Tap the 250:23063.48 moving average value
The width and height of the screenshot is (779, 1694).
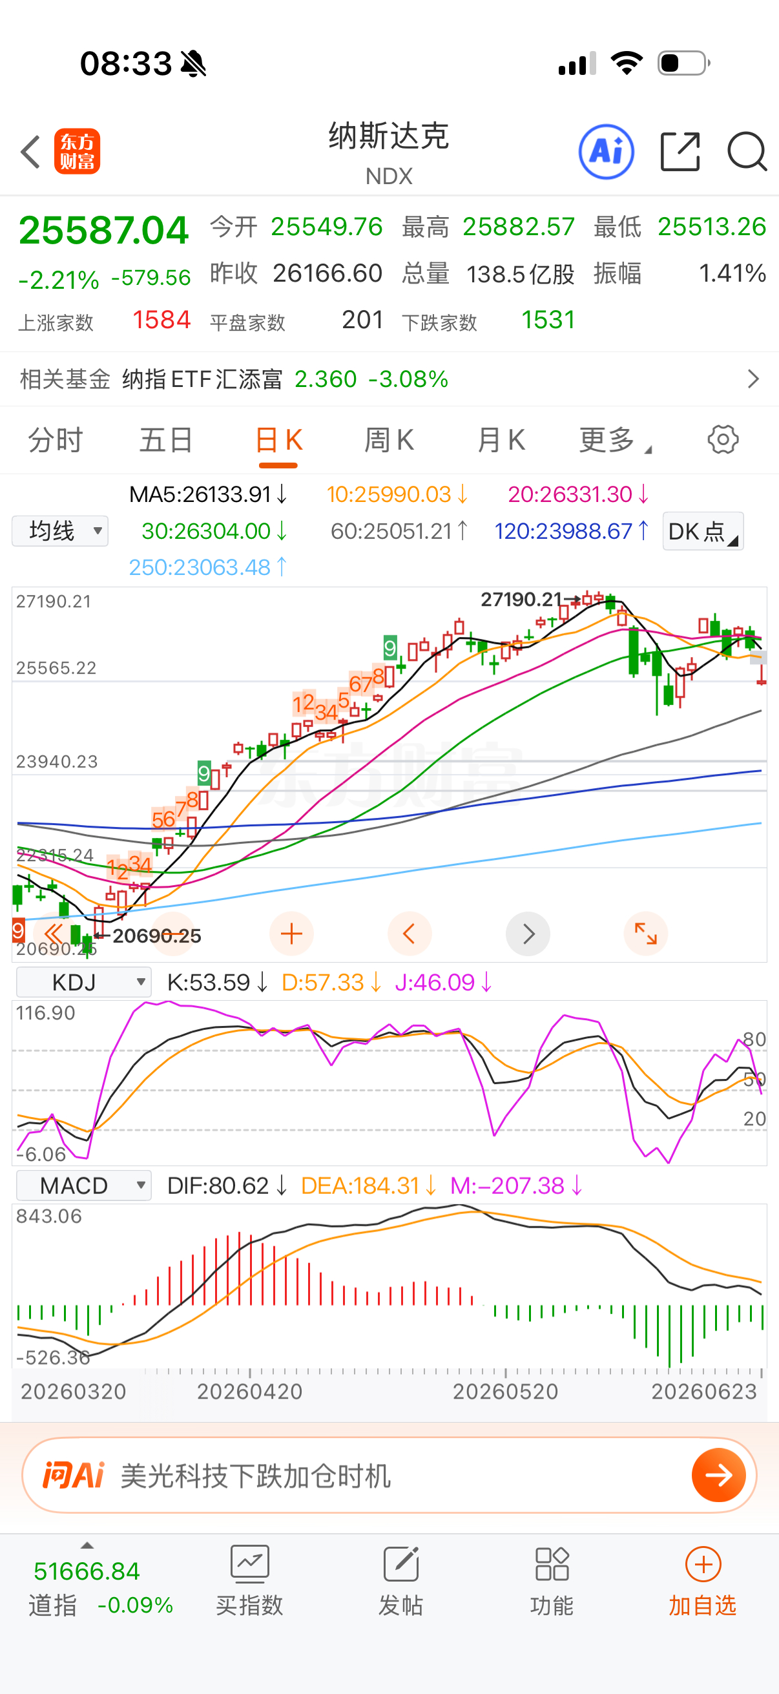tap(208, 567)
